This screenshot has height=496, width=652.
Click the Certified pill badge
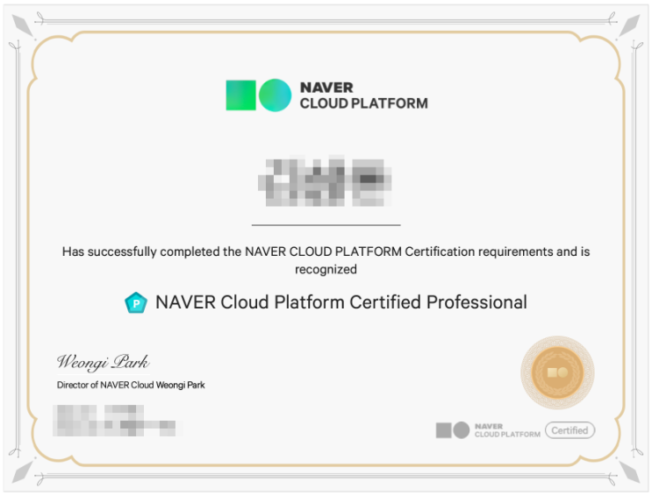click(x=570, y=430)
